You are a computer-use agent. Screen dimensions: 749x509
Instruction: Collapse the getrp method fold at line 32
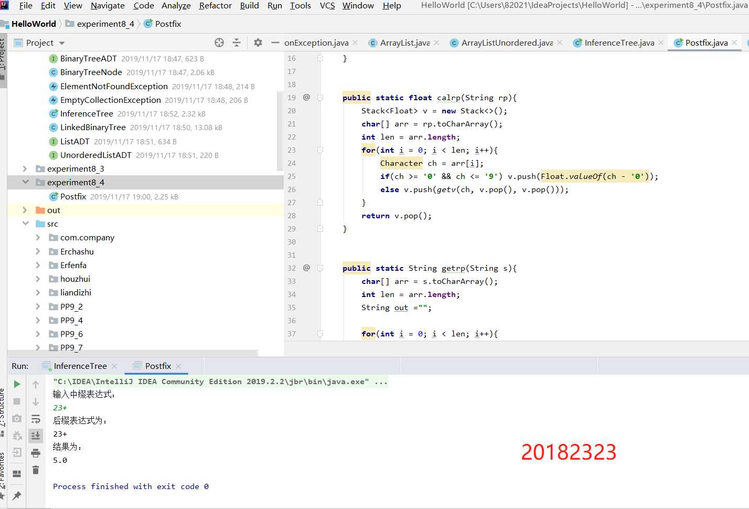point(320,268)
